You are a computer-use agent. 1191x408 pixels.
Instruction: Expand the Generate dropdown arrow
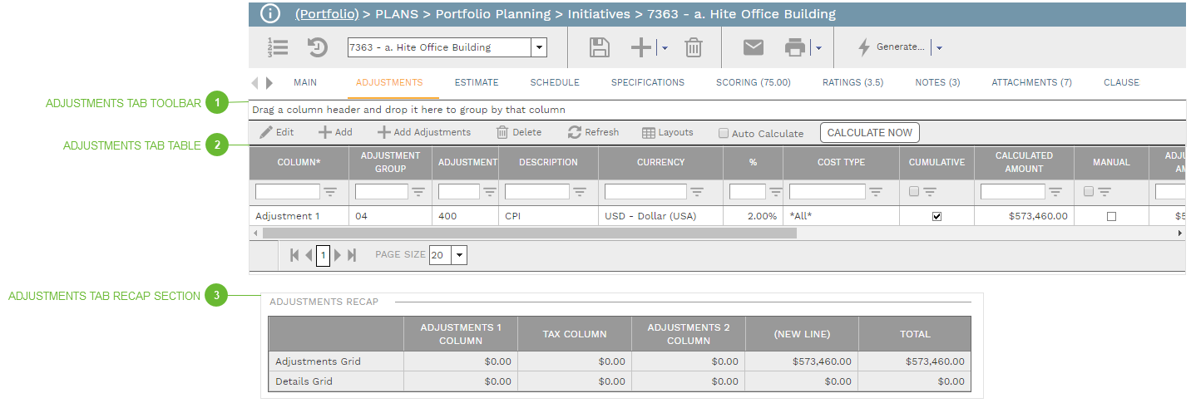point(939,48)
